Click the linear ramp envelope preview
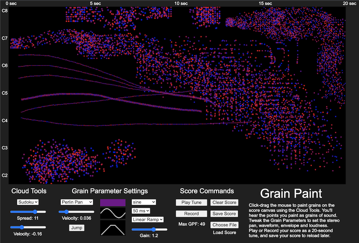This screenshot has width=359, height=243. pyautogui.click(x=113, y=228)
